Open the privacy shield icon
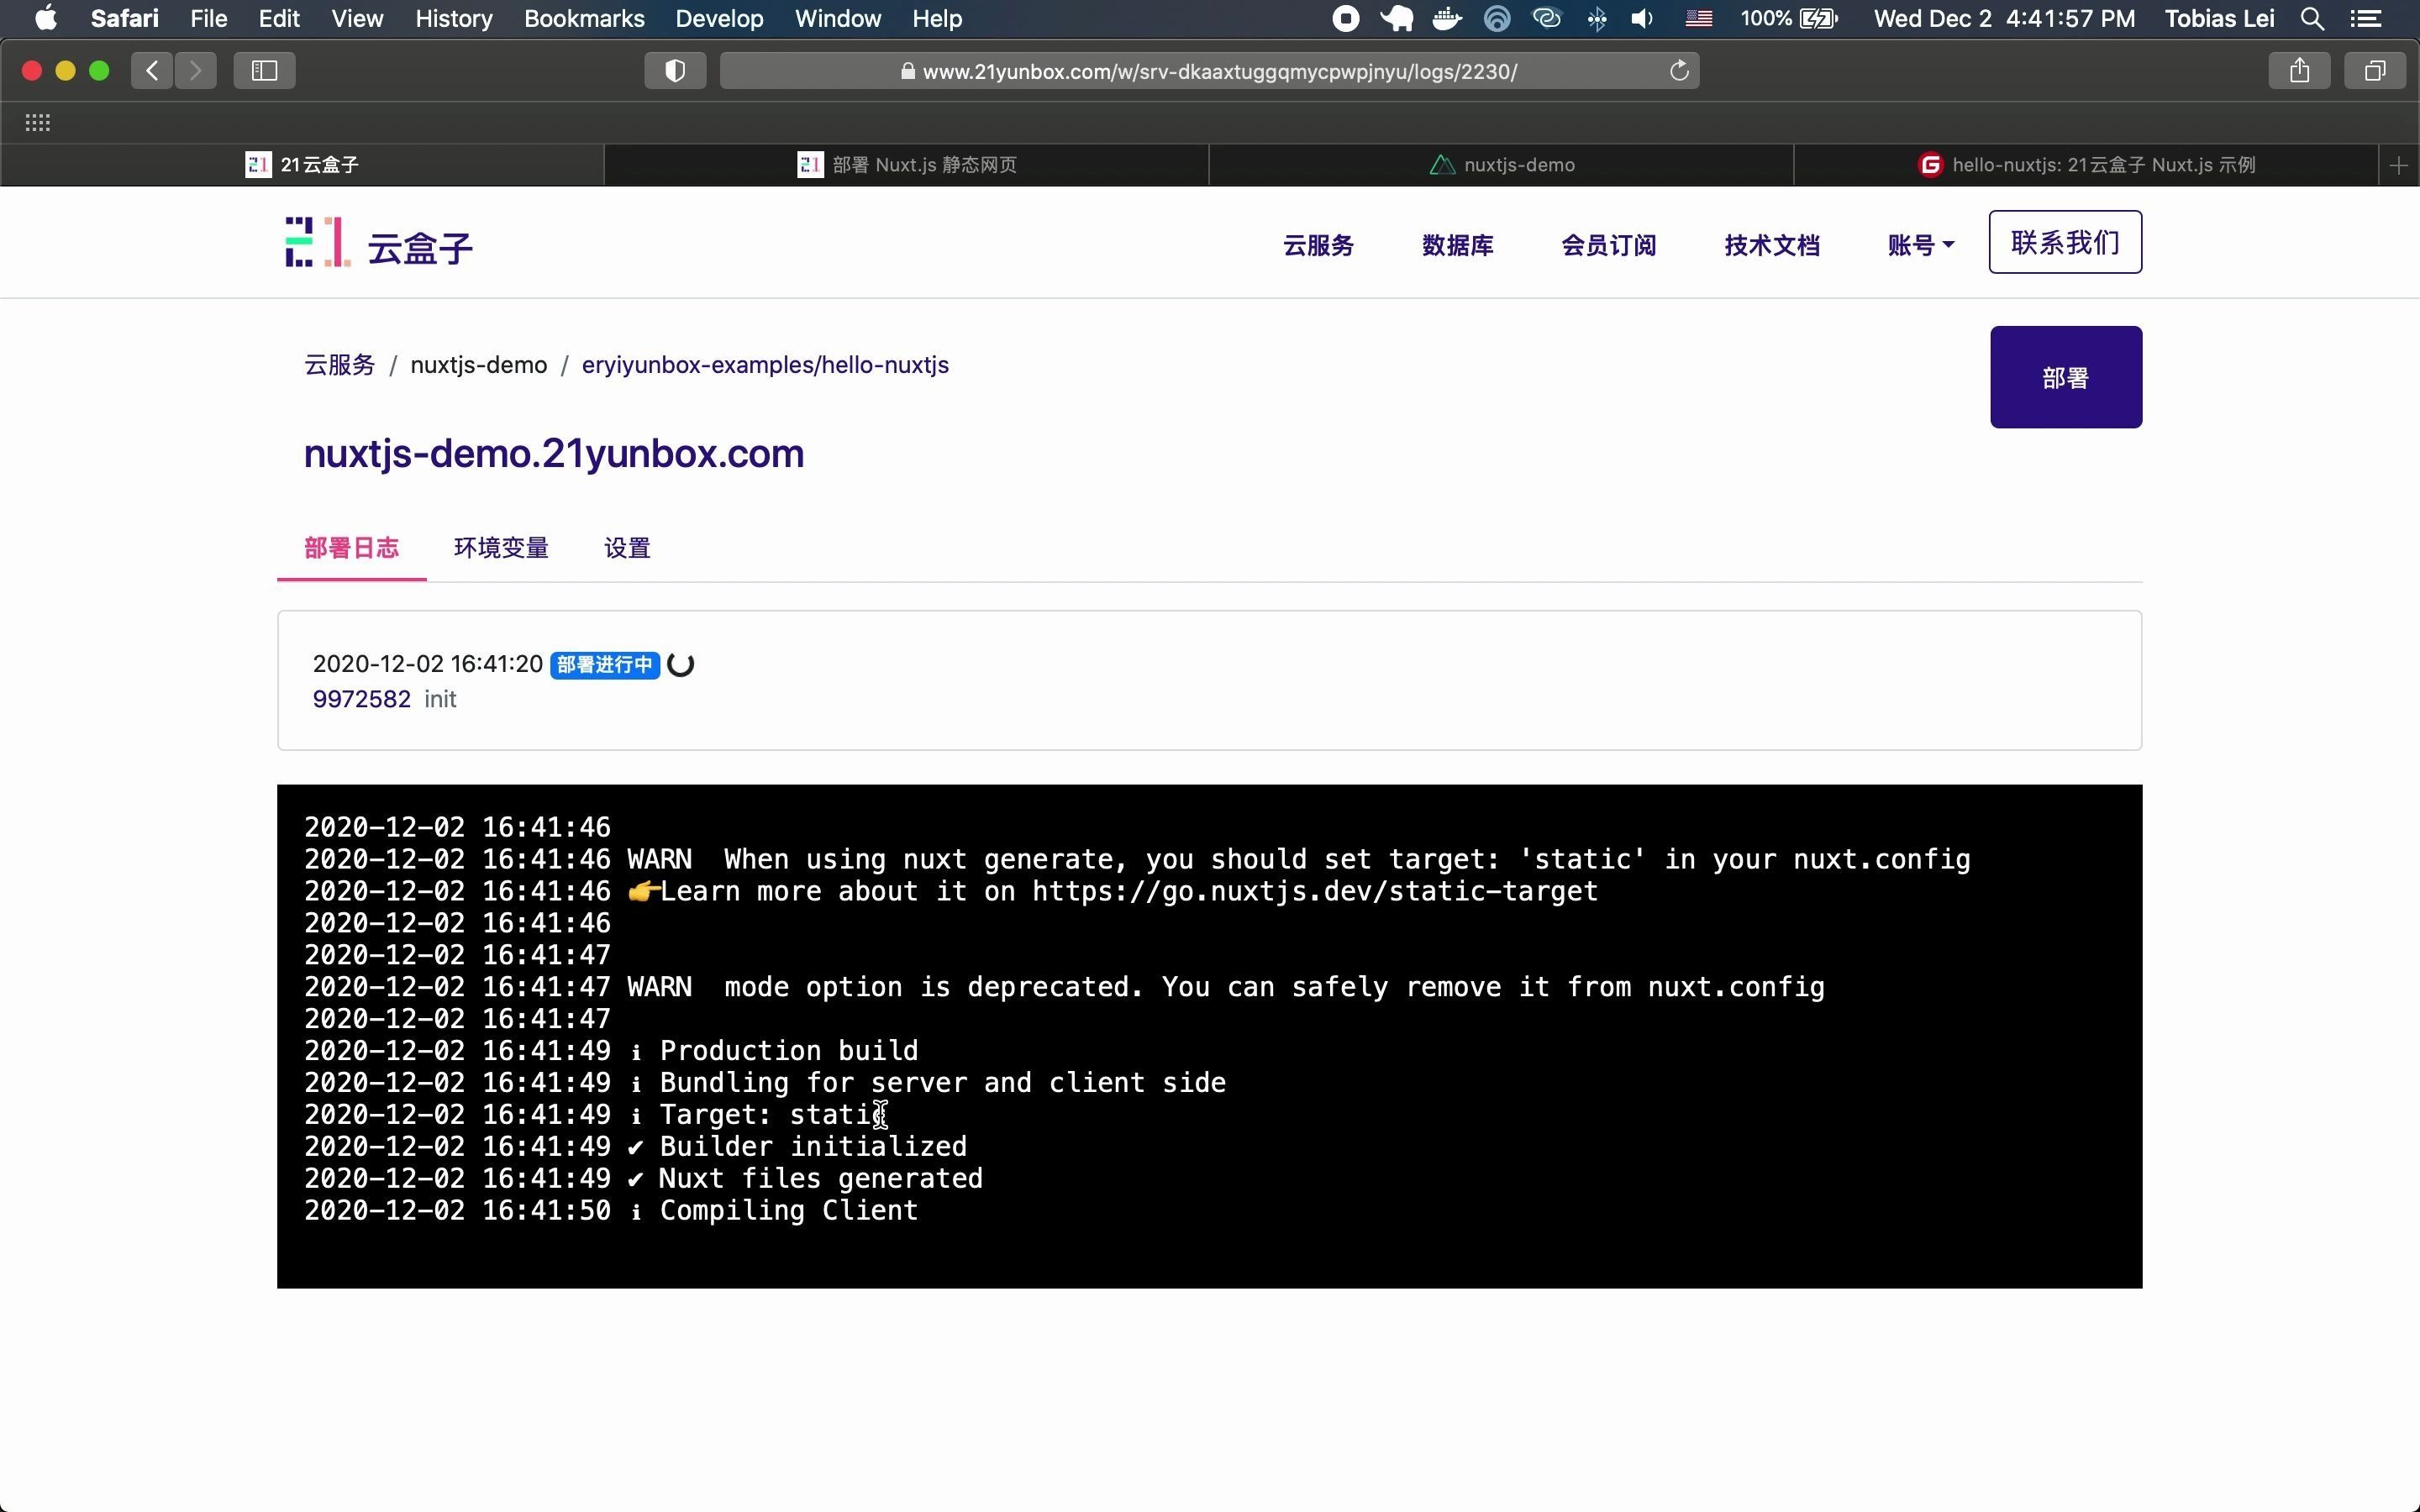This screenshot has height=1512, width=2420. point(675,71)
